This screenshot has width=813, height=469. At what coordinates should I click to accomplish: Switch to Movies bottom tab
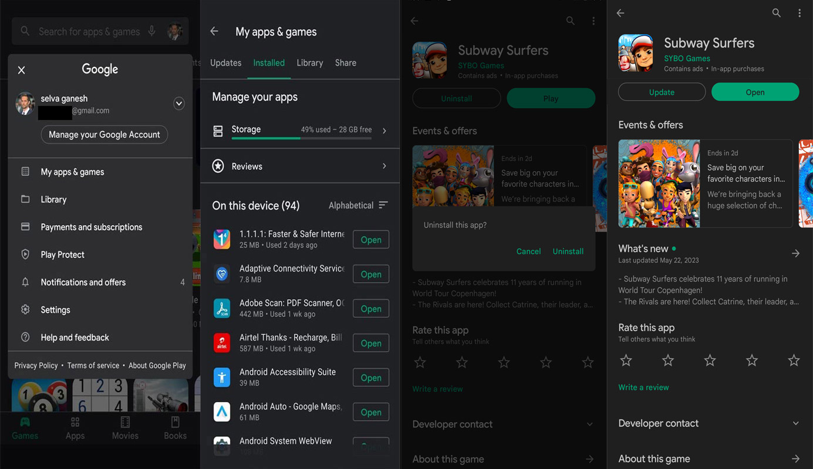click(x=125, y=429)
